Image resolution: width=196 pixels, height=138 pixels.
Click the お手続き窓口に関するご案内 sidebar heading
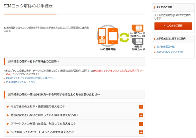tap(171, 39)
